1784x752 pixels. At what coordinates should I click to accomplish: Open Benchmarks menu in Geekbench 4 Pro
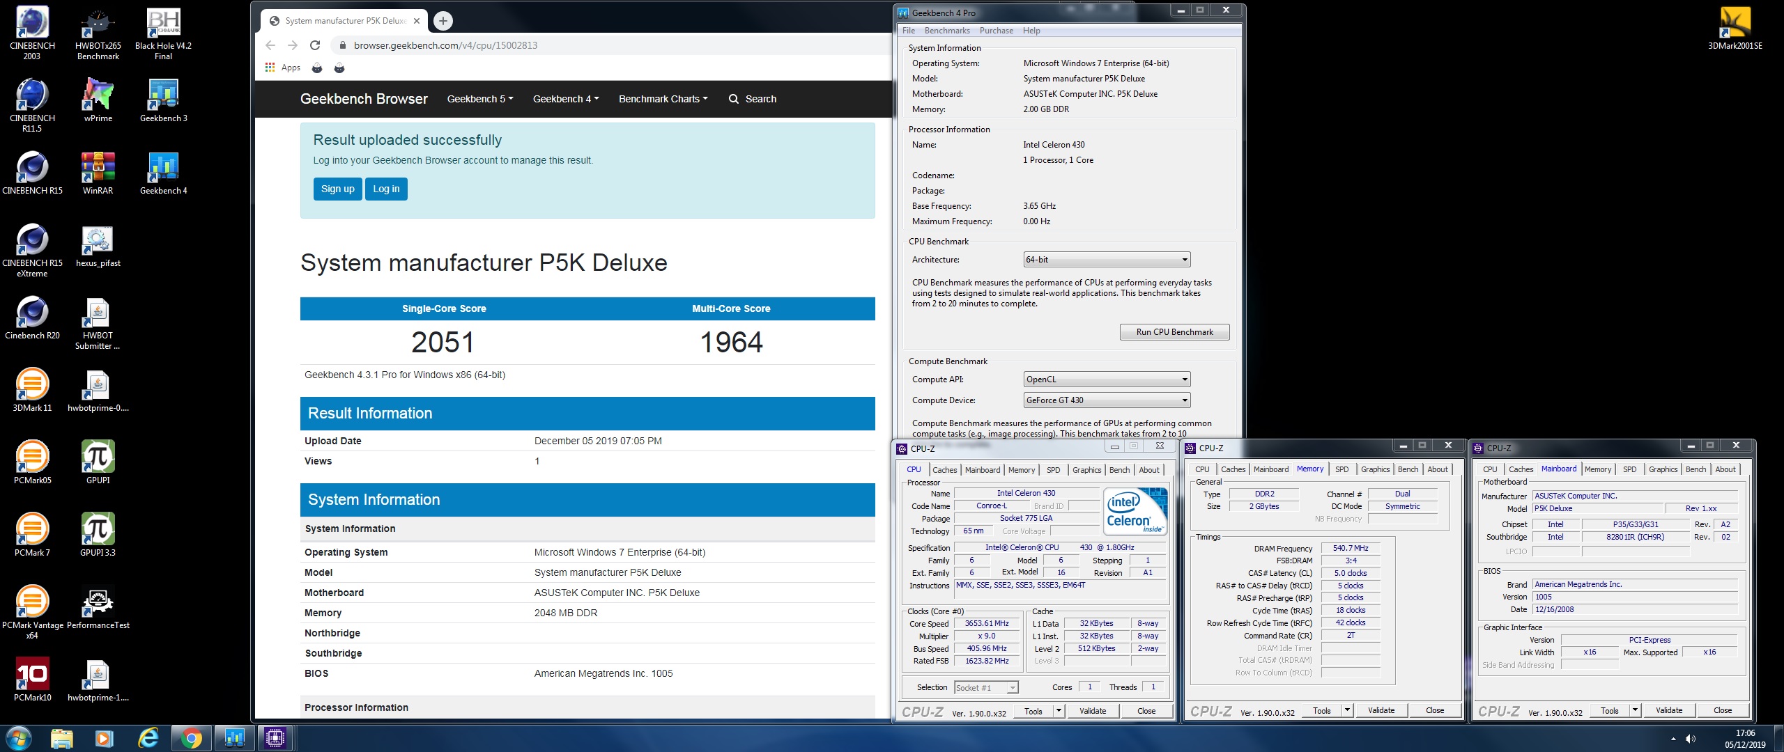[947, 31]
